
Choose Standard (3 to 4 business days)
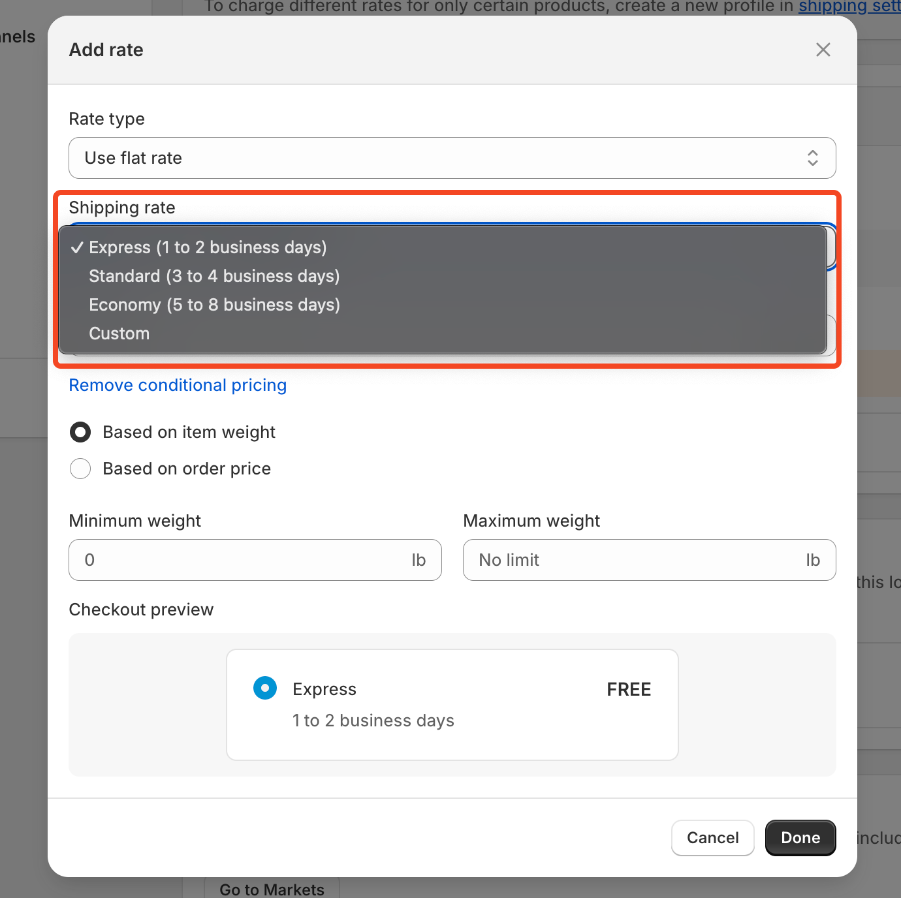pos(214,277)
